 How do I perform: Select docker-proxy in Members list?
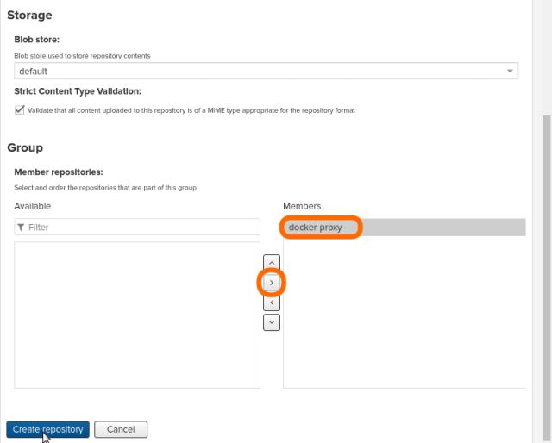[x=316, y=228]
